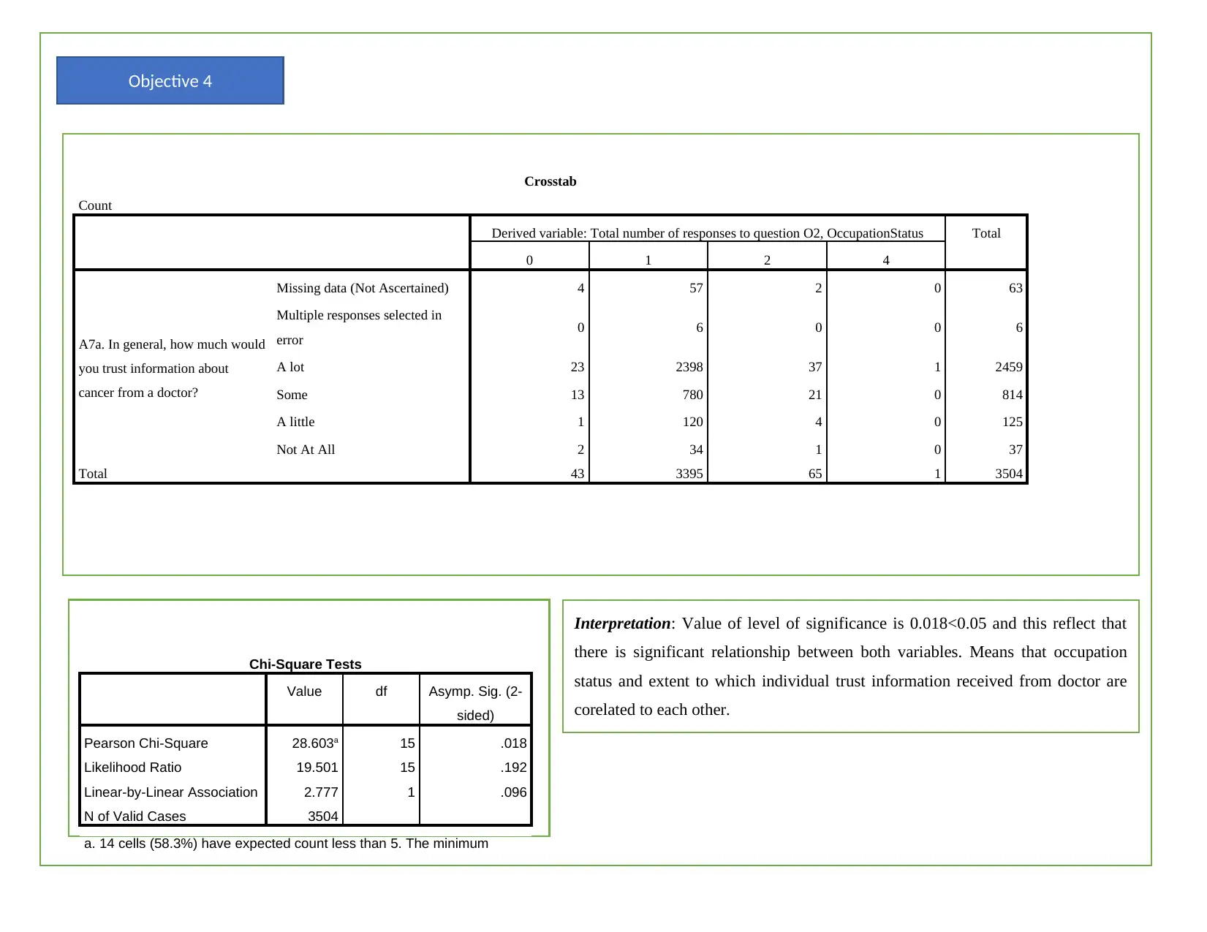The height and width of the screenshot is (932, 1207).
Task: Click the Value column header
Action: [304, 692]
